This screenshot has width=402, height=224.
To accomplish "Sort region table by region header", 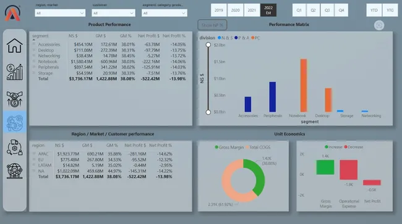I will pos(38,145).
